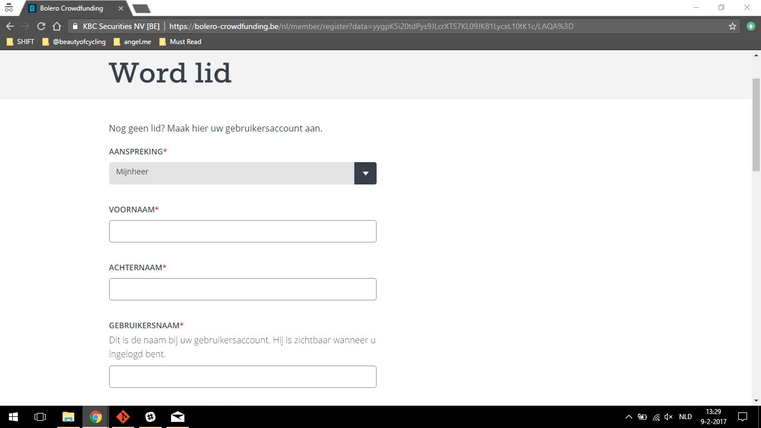Click the battery icon in system tray
Screen dimensions: 761x428
(642, 417)
